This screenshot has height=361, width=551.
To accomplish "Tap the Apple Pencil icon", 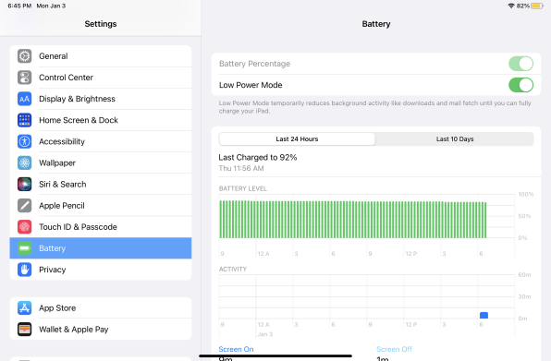I will point(25,206).
